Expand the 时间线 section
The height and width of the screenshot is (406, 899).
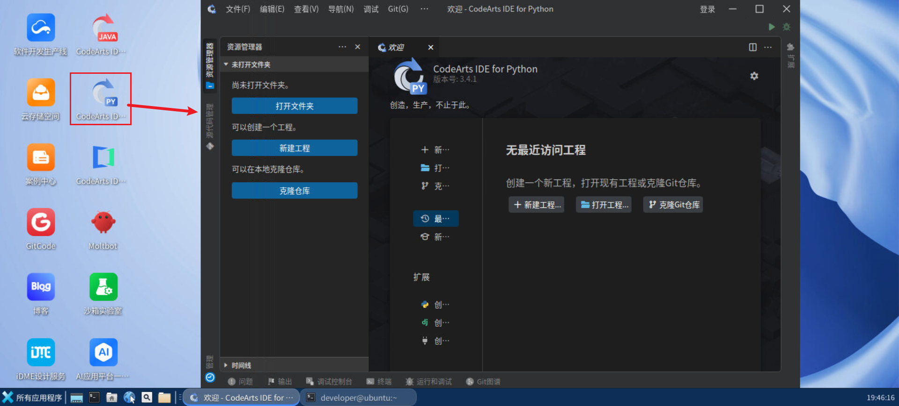(294, 365)
